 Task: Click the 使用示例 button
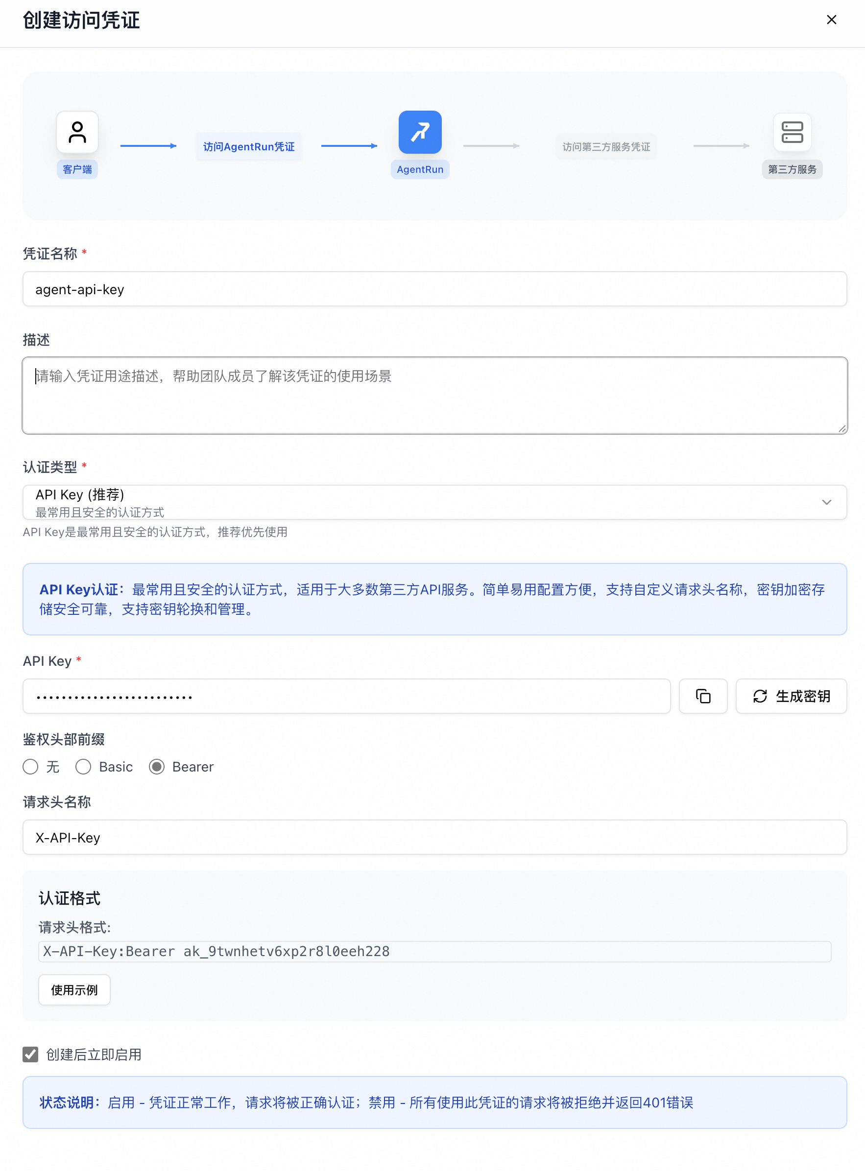[x=74, y=989]
